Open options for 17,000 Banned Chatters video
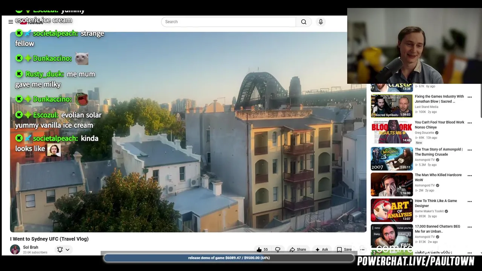This screenshot has height=271, width=482. tap(470, 227)
